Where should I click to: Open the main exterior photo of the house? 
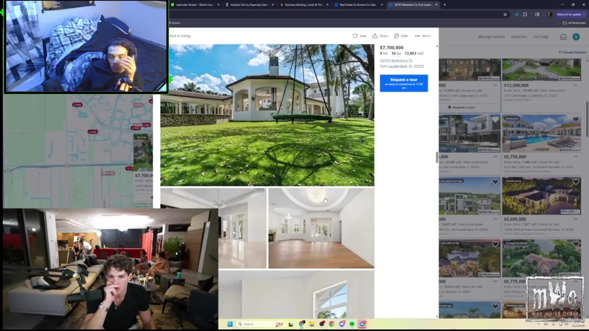(267, 115)
